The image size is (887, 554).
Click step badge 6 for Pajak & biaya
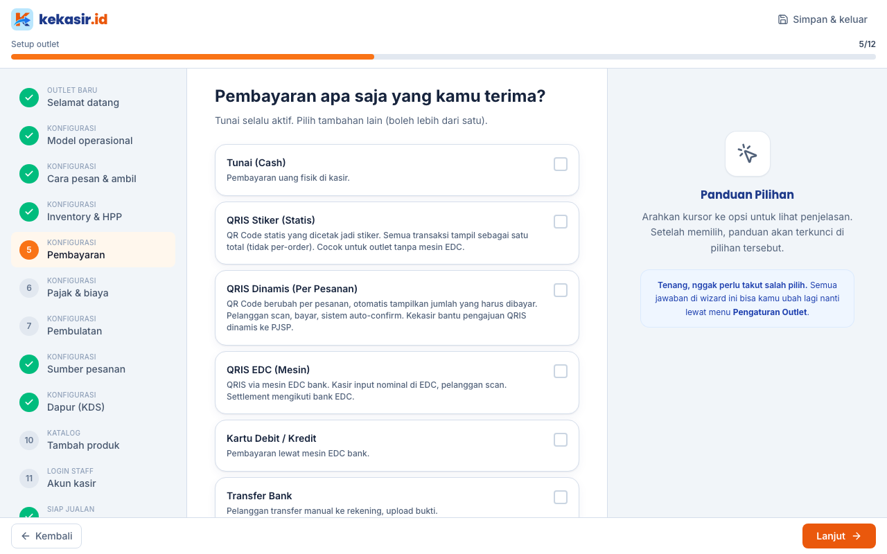point(29,288)
